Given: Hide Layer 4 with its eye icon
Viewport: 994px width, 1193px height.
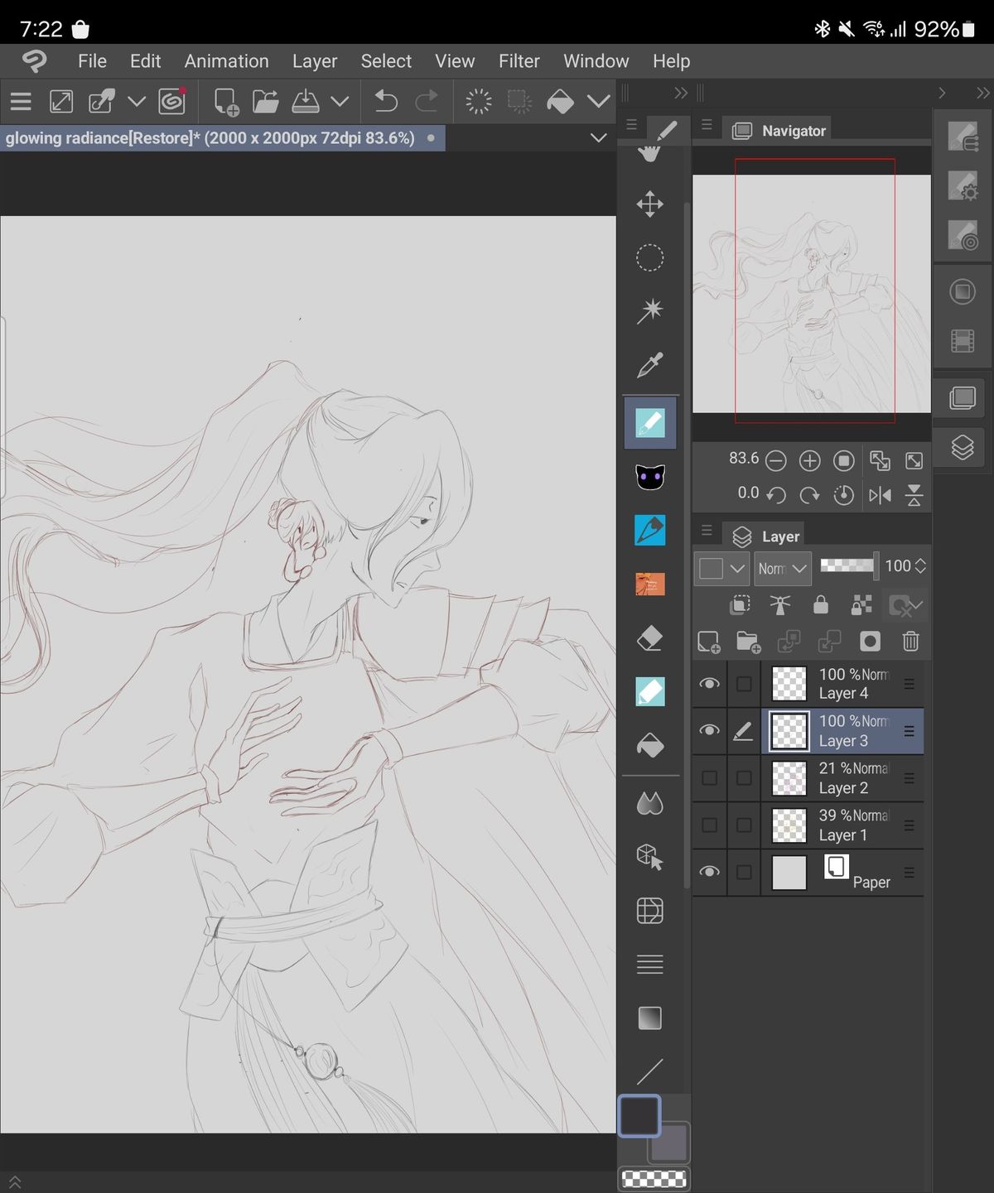Looking at the screenshot, I should (x=709, y=684).
